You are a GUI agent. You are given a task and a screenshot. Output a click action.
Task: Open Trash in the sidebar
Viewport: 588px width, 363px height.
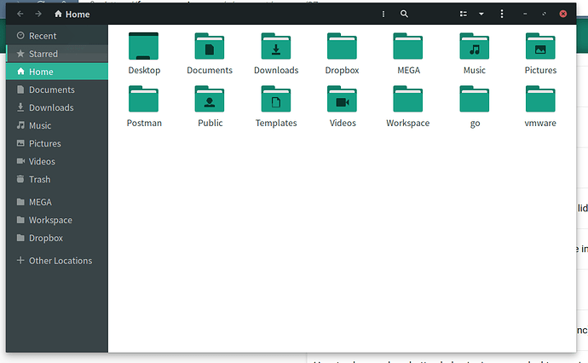point(57,180)
